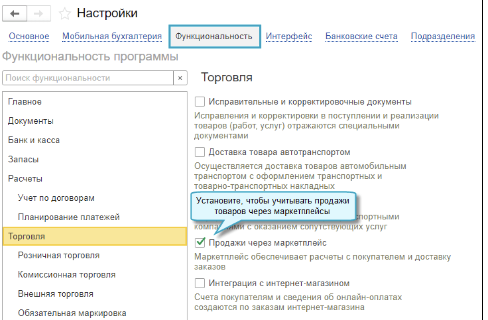
Task: Uncheck Продажи через маркетплейс option
Action: click(200, 243)
